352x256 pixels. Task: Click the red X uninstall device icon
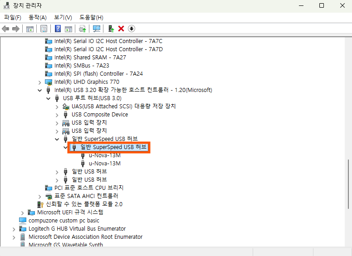pyautogui.click(x=121, y=29)
